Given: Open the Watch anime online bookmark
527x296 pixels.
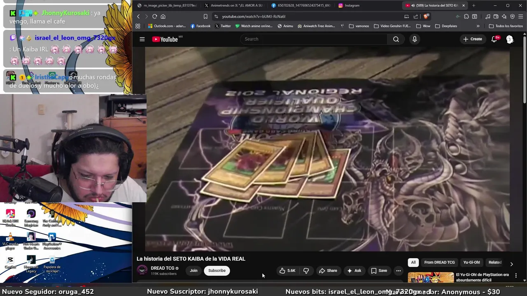Looking at the screenshot, I should pos(254,26).
